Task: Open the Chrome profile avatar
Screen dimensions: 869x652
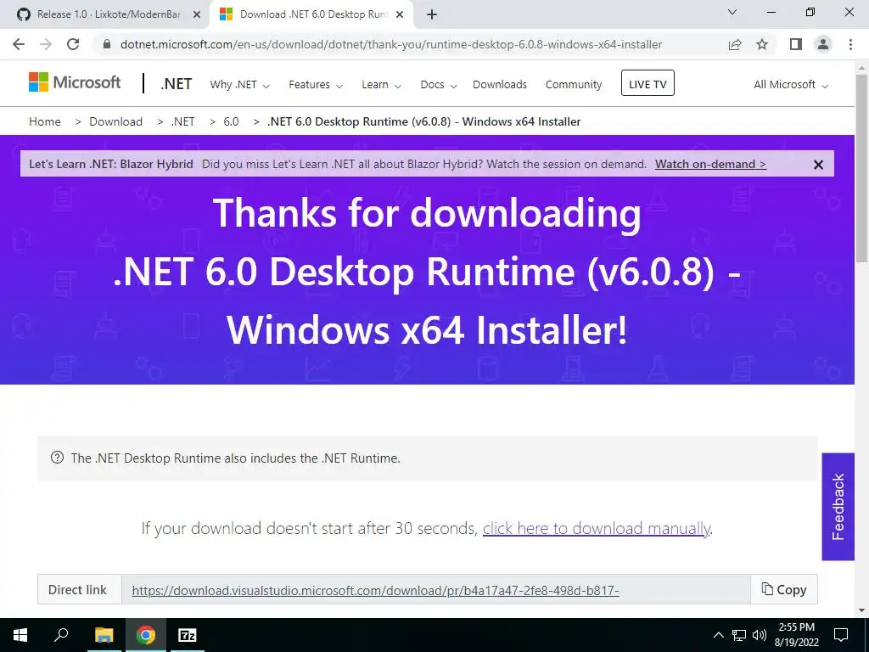Action: pyautogui.click(x=823, y=44)
